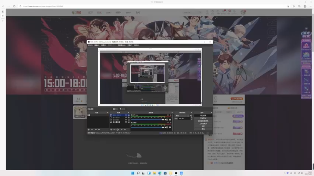The height and width of the screenshot is (176, 314).
Task: Open the fourth Douyu header nav dropdown
Action: (x=119, y=13)
